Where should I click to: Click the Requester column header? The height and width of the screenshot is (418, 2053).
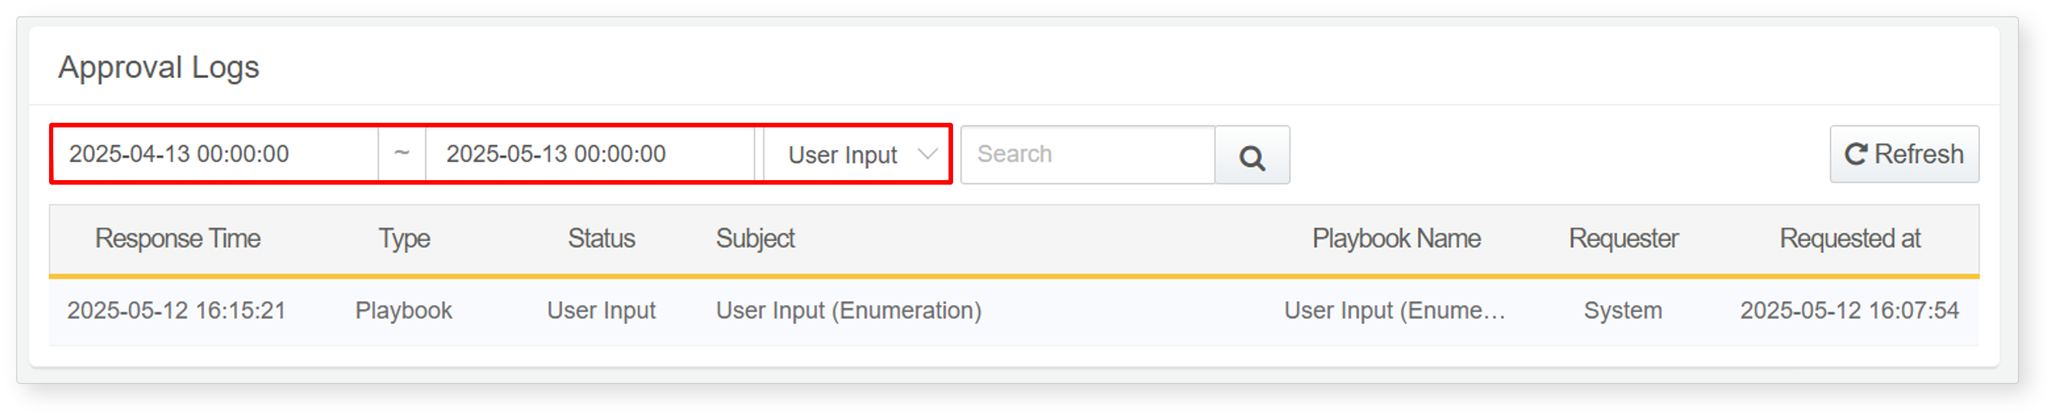tap(1623, 238)
